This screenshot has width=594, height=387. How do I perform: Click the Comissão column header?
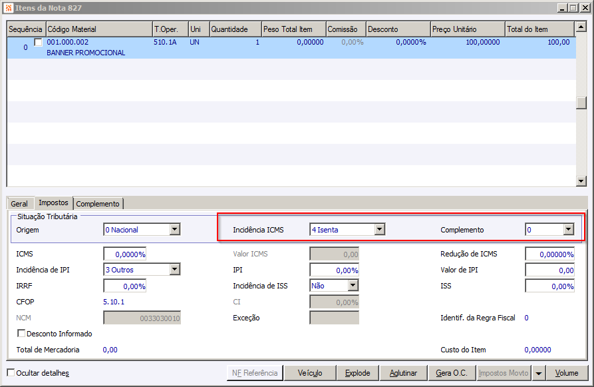coord(346,29)
